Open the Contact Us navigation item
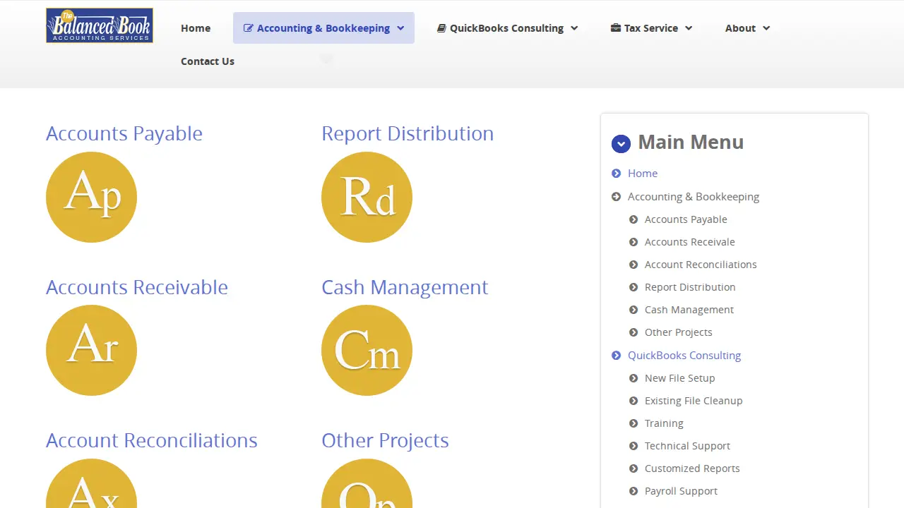This screenshot has height=508, width=904. click(x=208, y=61)
